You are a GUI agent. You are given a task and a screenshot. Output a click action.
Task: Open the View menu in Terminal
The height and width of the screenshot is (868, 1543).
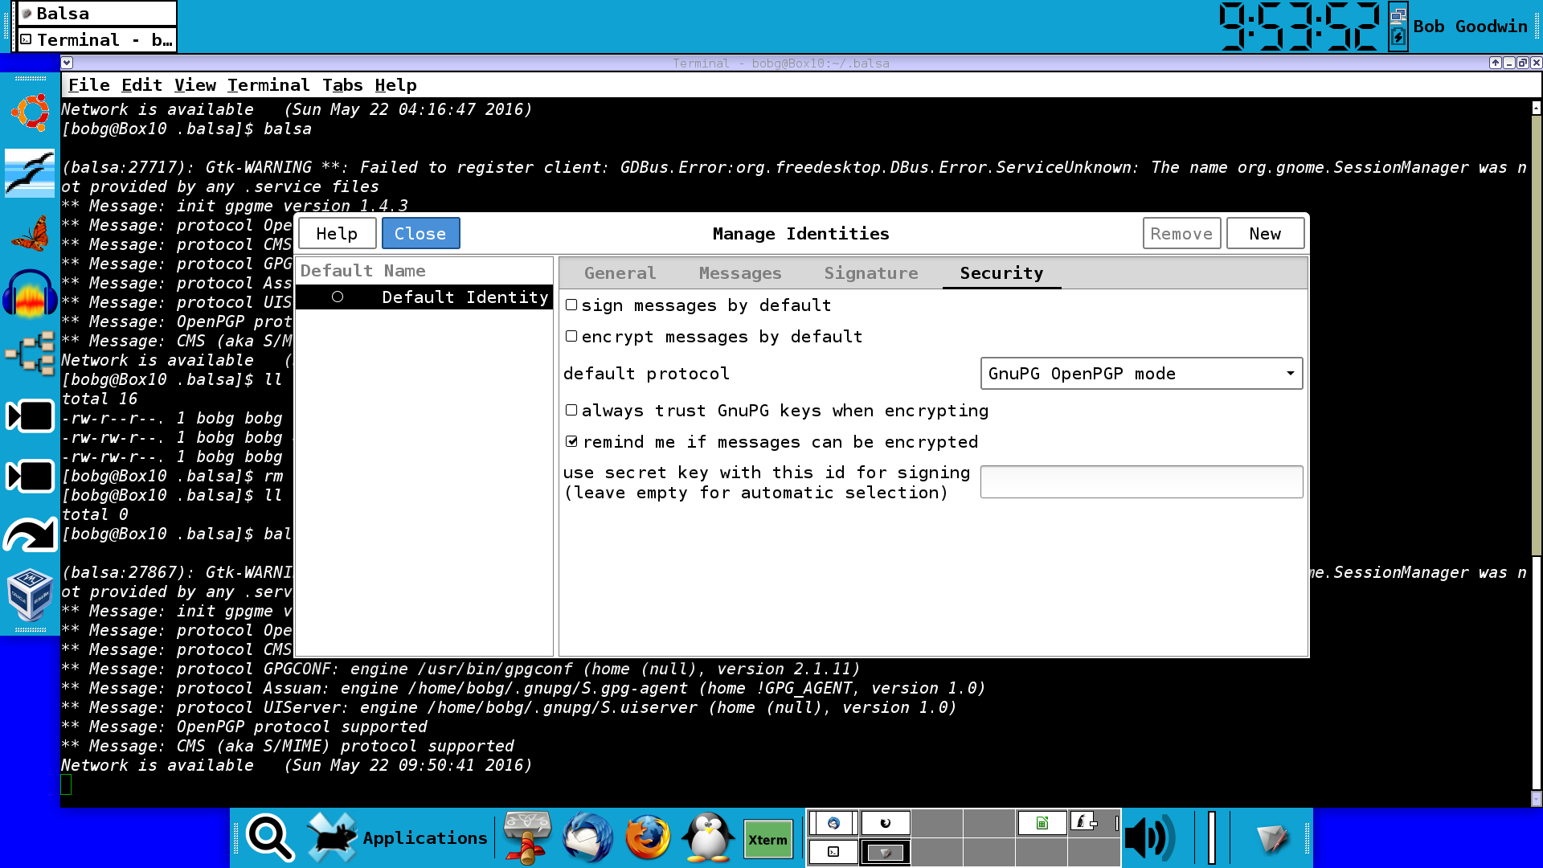tap(194, 85)
